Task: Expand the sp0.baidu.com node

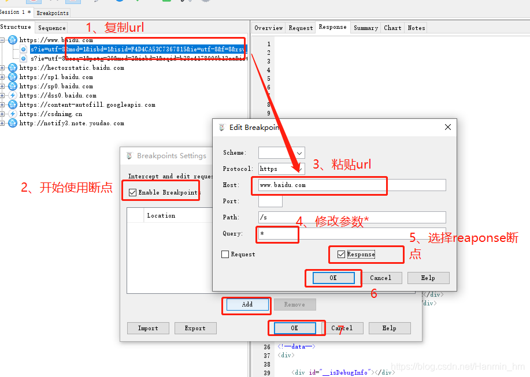Action: (x=2, y=87)
